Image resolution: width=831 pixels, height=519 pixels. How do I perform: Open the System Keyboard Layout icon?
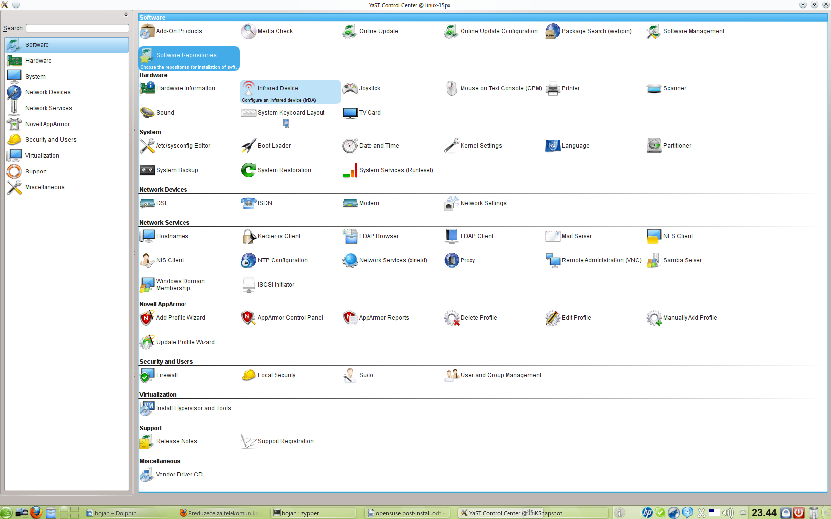click(248, 113)
